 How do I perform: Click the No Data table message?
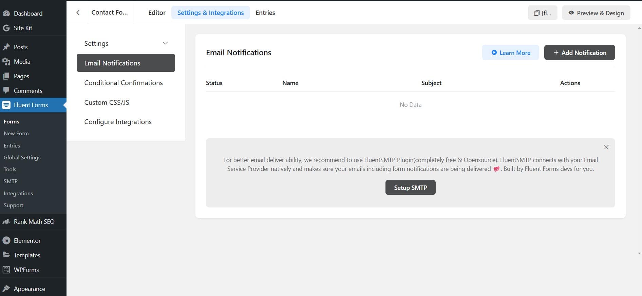411,105
